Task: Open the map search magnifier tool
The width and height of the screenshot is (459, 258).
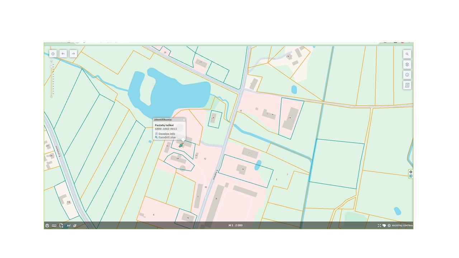Action: (407, 54)
